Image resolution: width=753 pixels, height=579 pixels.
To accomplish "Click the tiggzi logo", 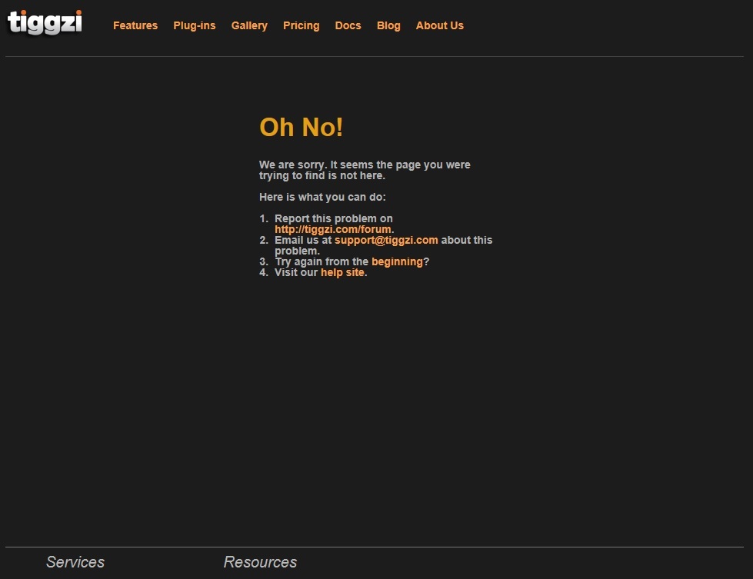I will click(x=45, y=22).
